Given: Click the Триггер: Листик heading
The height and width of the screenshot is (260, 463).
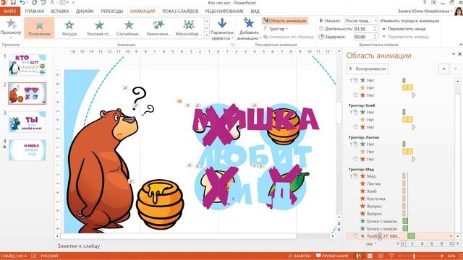Looking at the screenshot, I should point(363,137).
